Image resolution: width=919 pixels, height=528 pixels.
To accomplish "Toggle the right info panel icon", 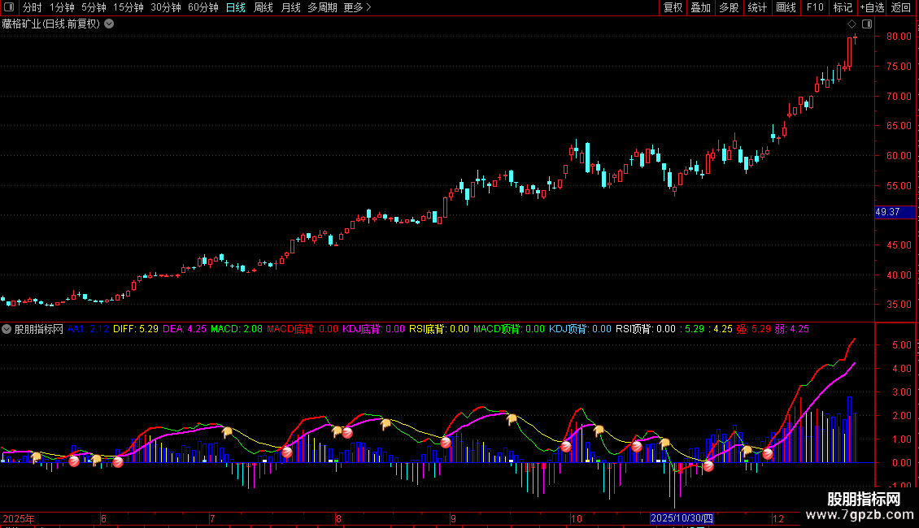I will [867, 24].
